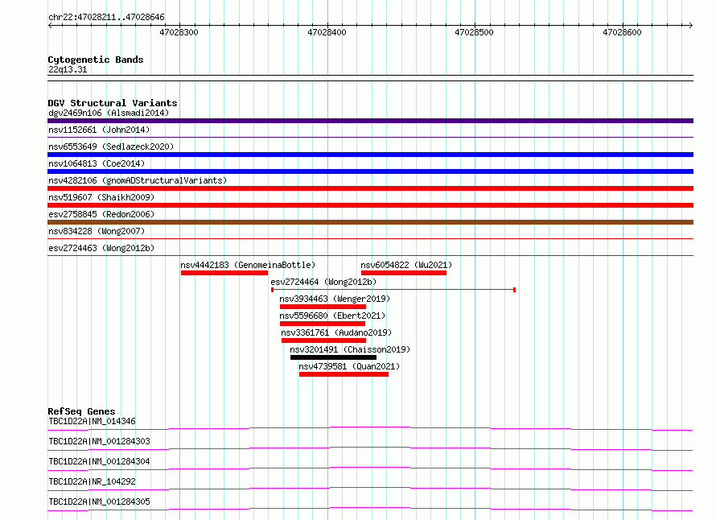Click the chr22:47028211..47028646 coordinate label
The image size is (716, 520).
point(106,18)
